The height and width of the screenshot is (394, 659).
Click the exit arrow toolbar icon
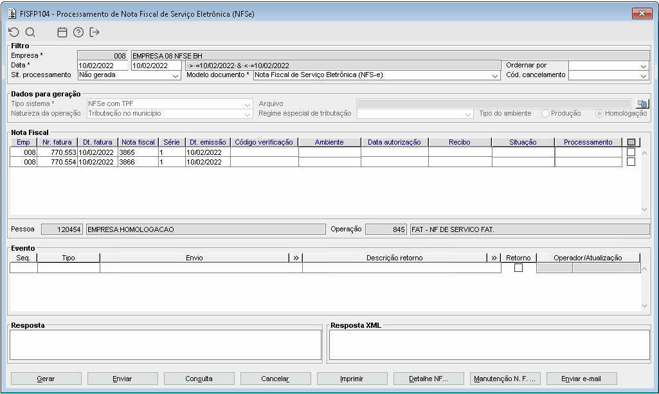[95, 32]
